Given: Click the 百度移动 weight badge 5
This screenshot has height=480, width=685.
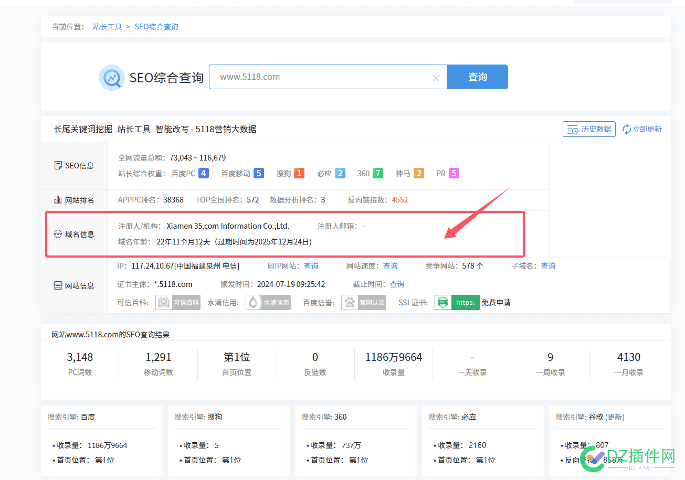Looking at the screenshot, I should point(258,173).
